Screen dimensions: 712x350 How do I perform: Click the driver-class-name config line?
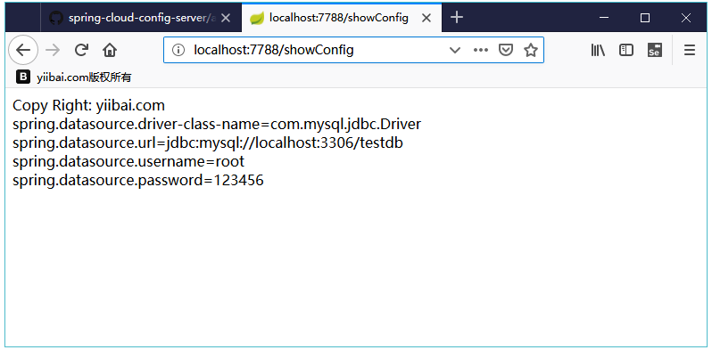pyautogui.click(x=217, y=124)
